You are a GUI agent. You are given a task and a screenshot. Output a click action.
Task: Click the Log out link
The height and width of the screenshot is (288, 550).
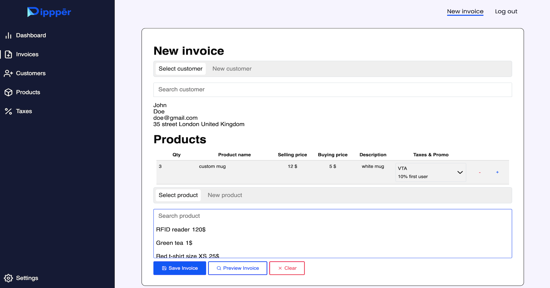[506, 12]
